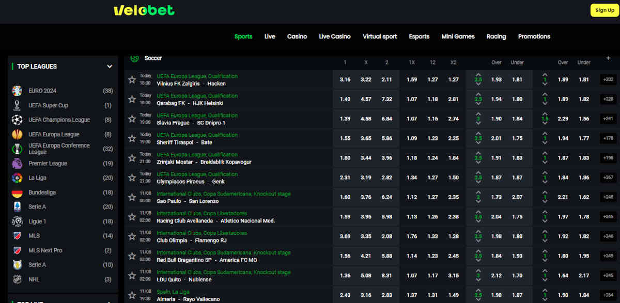
Task: Go to the Casino tab
Action: coord(297,37)
